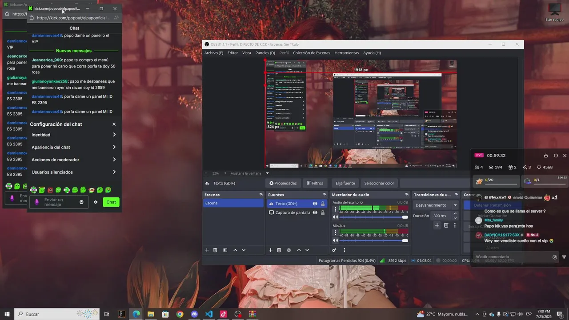The image size is (569, 320).
Task: Toggle lock on Captura de pantalla source
Action: pyautogui.click(x=323, y=212)
